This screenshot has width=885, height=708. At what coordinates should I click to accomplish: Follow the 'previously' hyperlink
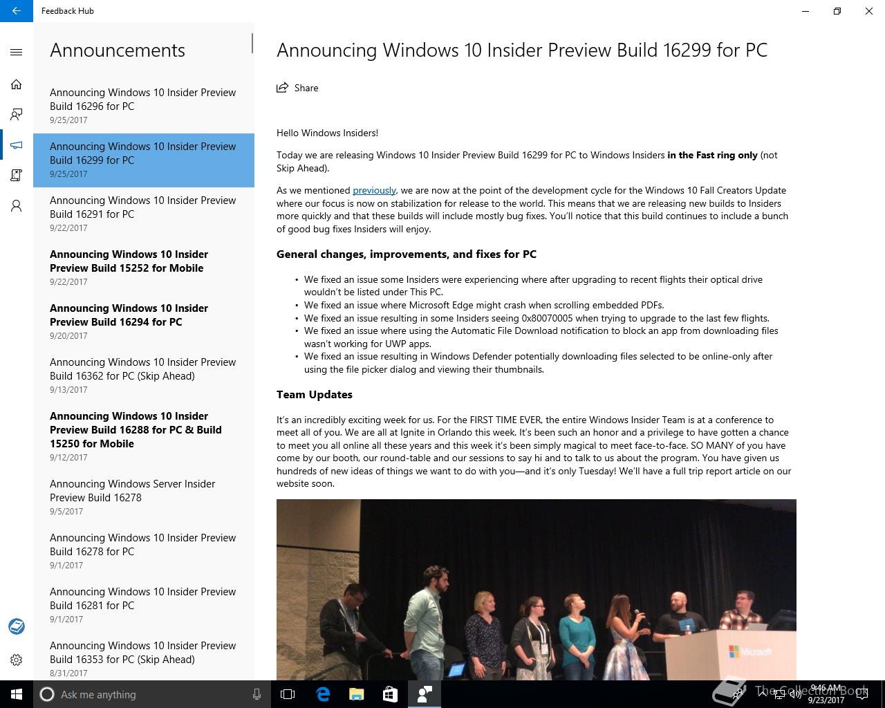coord(374,190)
